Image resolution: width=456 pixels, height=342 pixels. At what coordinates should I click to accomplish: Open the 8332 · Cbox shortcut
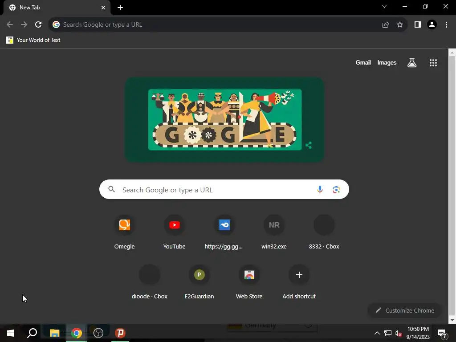[x=324, y=232]
